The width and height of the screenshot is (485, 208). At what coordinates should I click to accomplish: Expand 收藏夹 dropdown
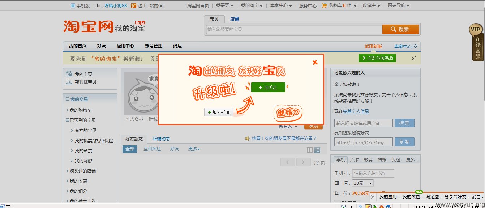click(372, 5)
